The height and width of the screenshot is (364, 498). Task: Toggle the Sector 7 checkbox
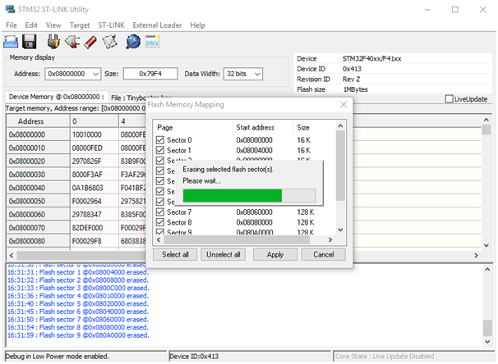[160, 212]
